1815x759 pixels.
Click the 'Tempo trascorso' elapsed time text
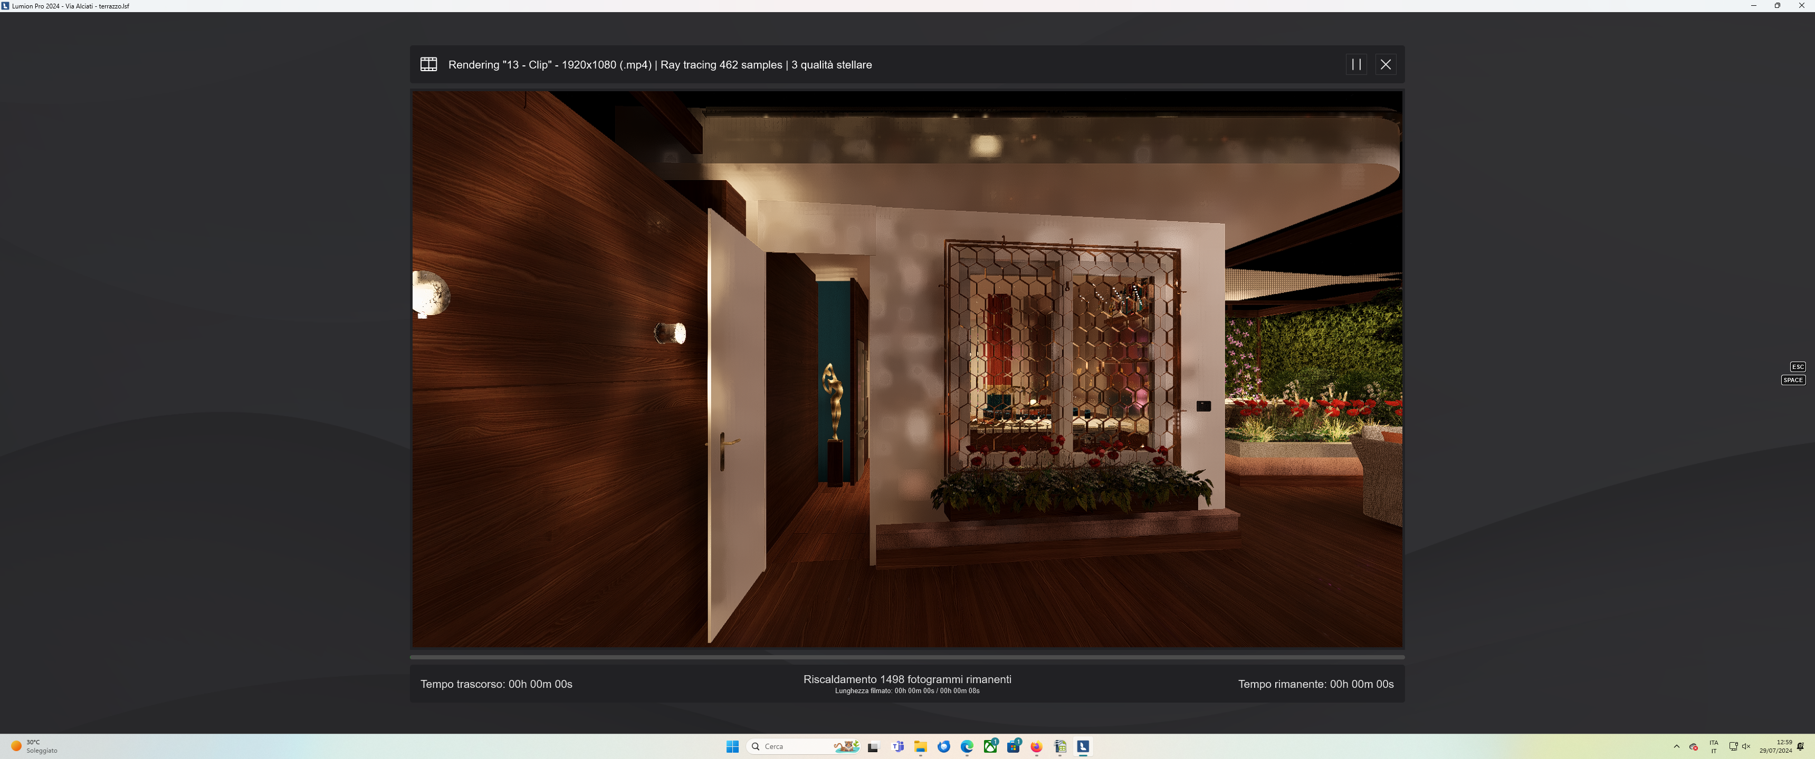point(496,684)
